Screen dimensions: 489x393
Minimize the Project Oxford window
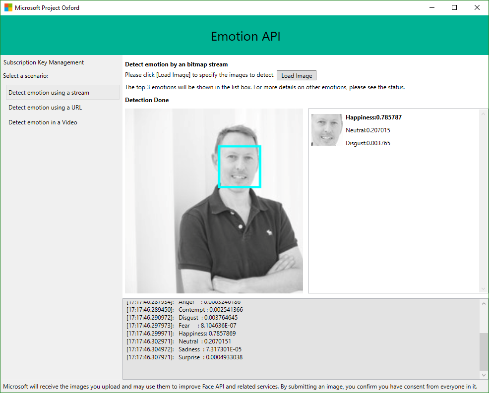[431, 8]
